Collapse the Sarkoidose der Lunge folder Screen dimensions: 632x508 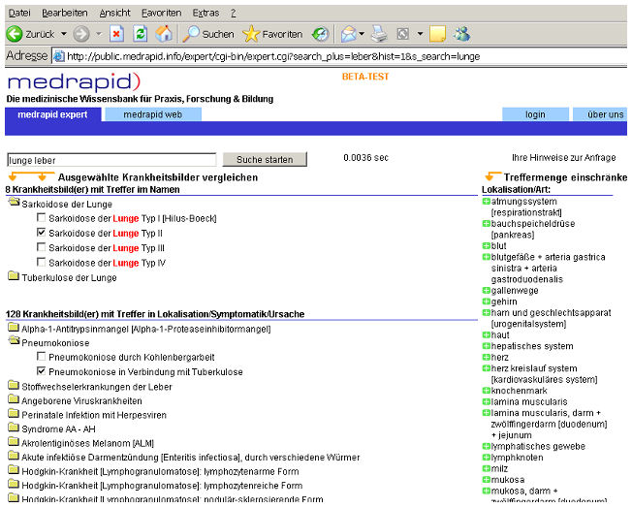point(14,202)
